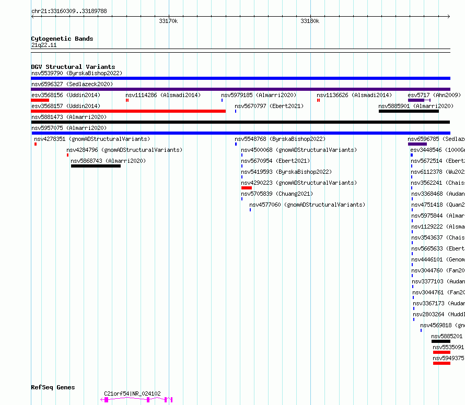The image size is (465, 405).
Task: Open the nsv4569818 variant label
Action: click(x=443, y=325)
